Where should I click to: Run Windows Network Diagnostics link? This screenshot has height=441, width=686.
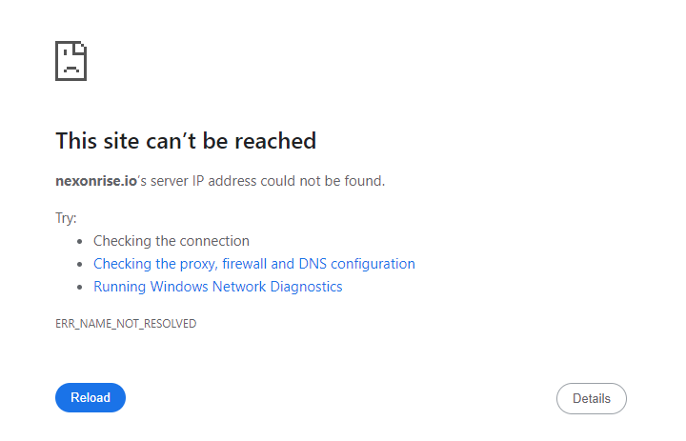(217, 287)
